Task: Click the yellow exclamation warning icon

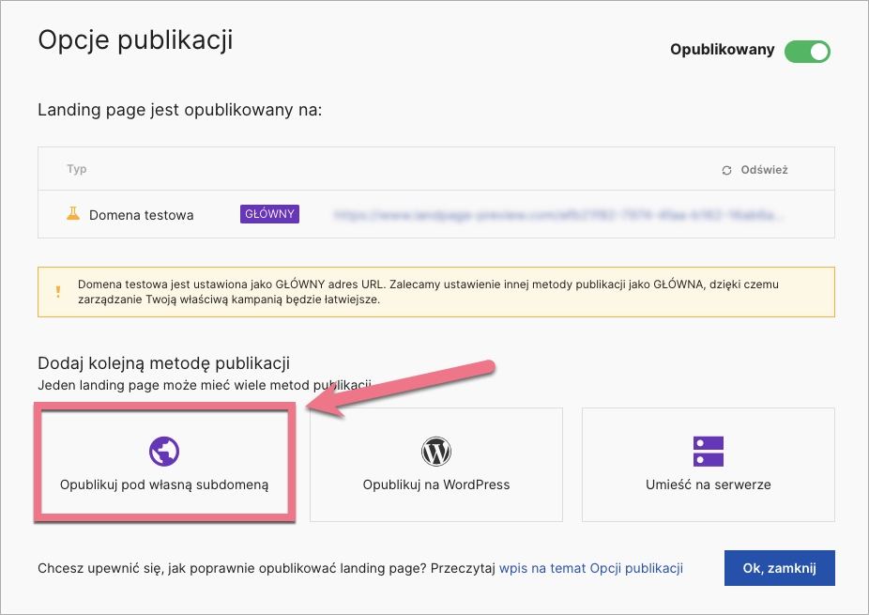Action: (56, 291)
